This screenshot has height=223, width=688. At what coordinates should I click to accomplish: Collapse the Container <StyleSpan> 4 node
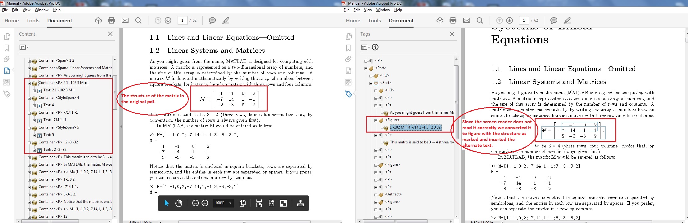(29, 98)
